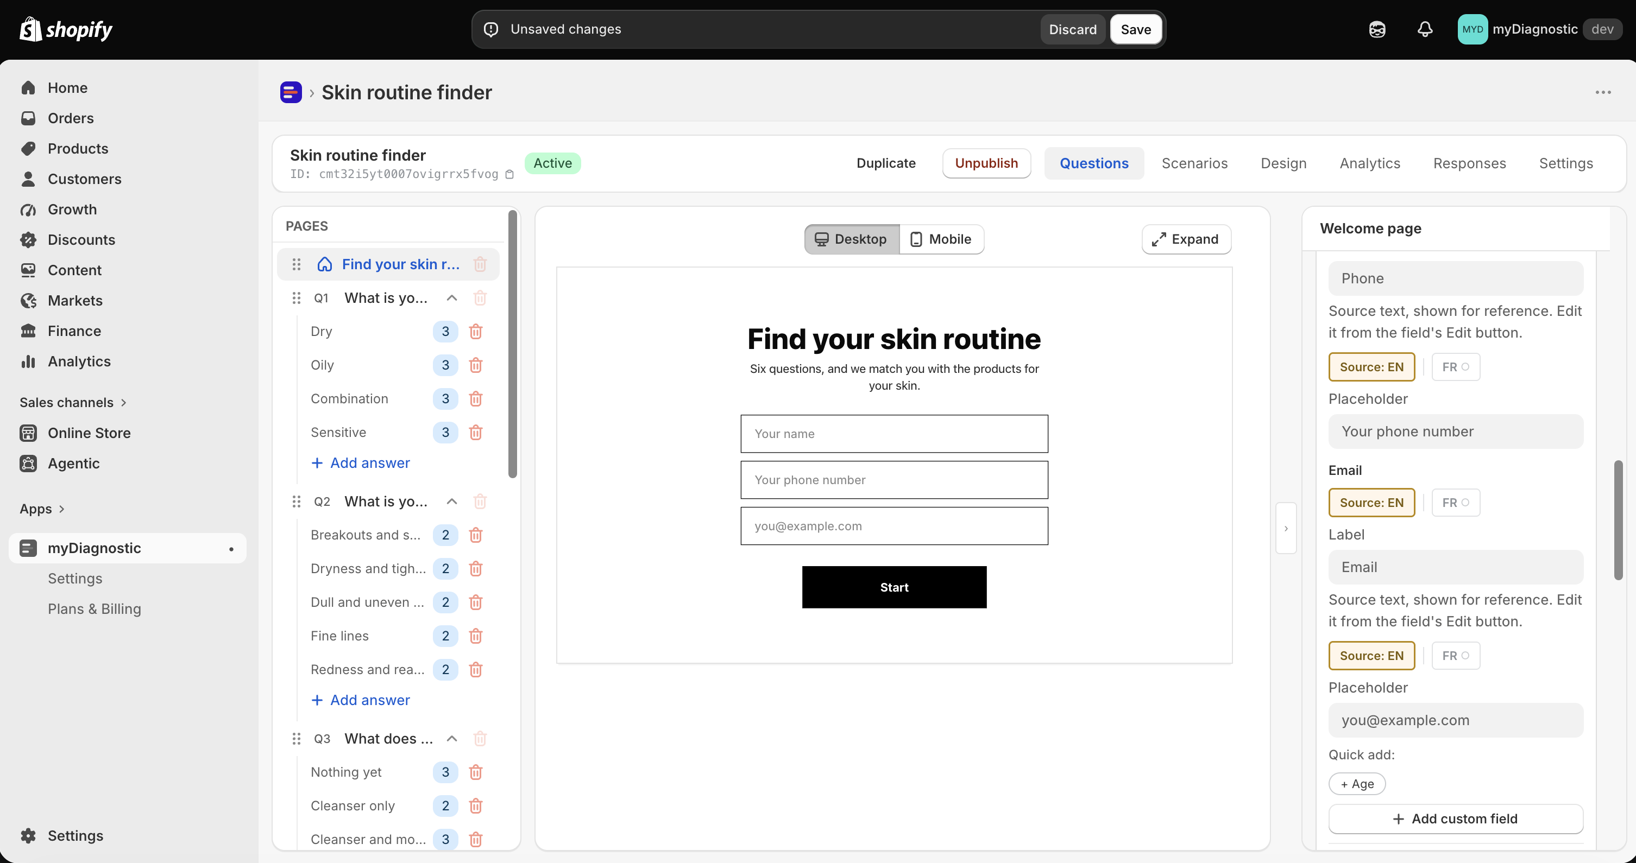This screenshot has height=863, width=1636.
Task: Expand Sales channels section
Action: pyautogui.click(x=73, y=402)
